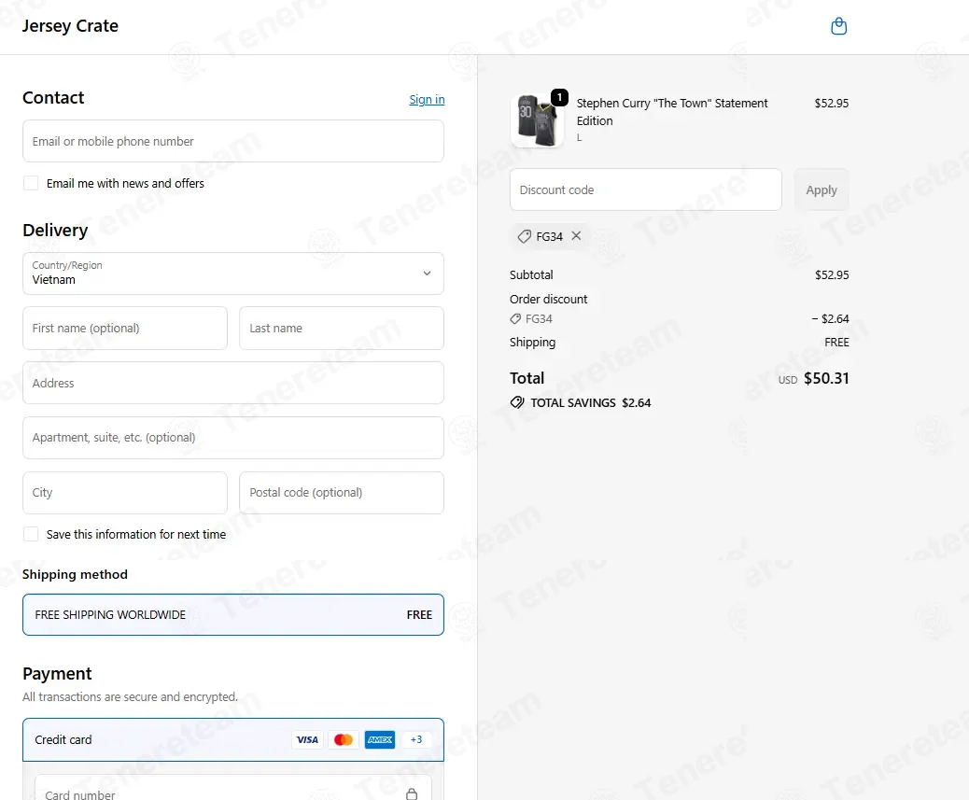Viewport: 969px width, 800px height.
Task: Click the TOTAL SAVINGS $2.64 text
Action: tap(590, 402)
